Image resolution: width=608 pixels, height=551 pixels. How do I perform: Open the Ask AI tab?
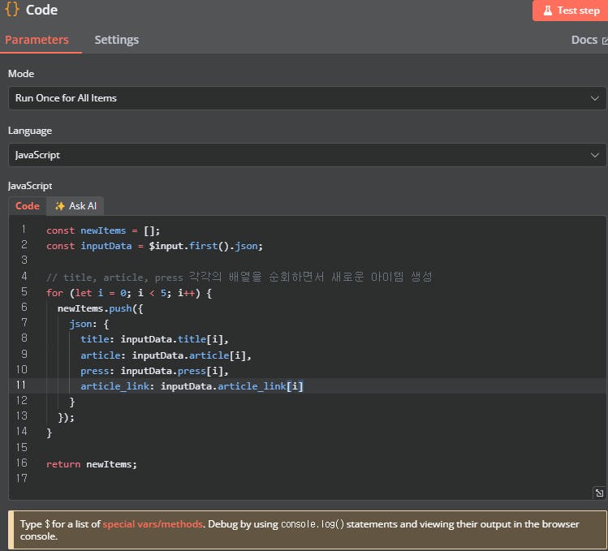point(75,206)
